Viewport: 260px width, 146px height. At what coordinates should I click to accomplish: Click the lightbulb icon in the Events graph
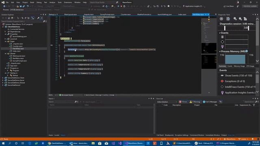222,47
